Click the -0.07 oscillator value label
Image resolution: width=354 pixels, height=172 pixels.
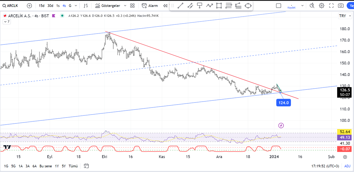[345, 149]
